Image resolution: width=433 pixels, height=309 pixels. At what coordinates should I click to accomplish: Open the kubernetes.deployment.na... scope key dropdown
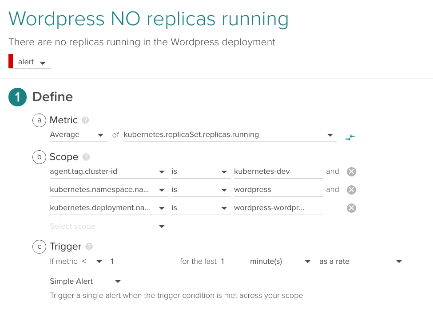[x=109, y=208]
